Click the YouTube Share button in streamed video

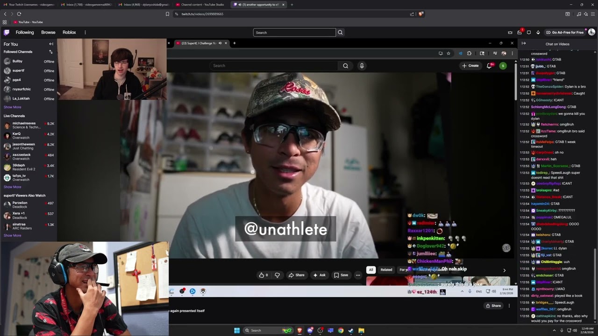pos(297,275)
